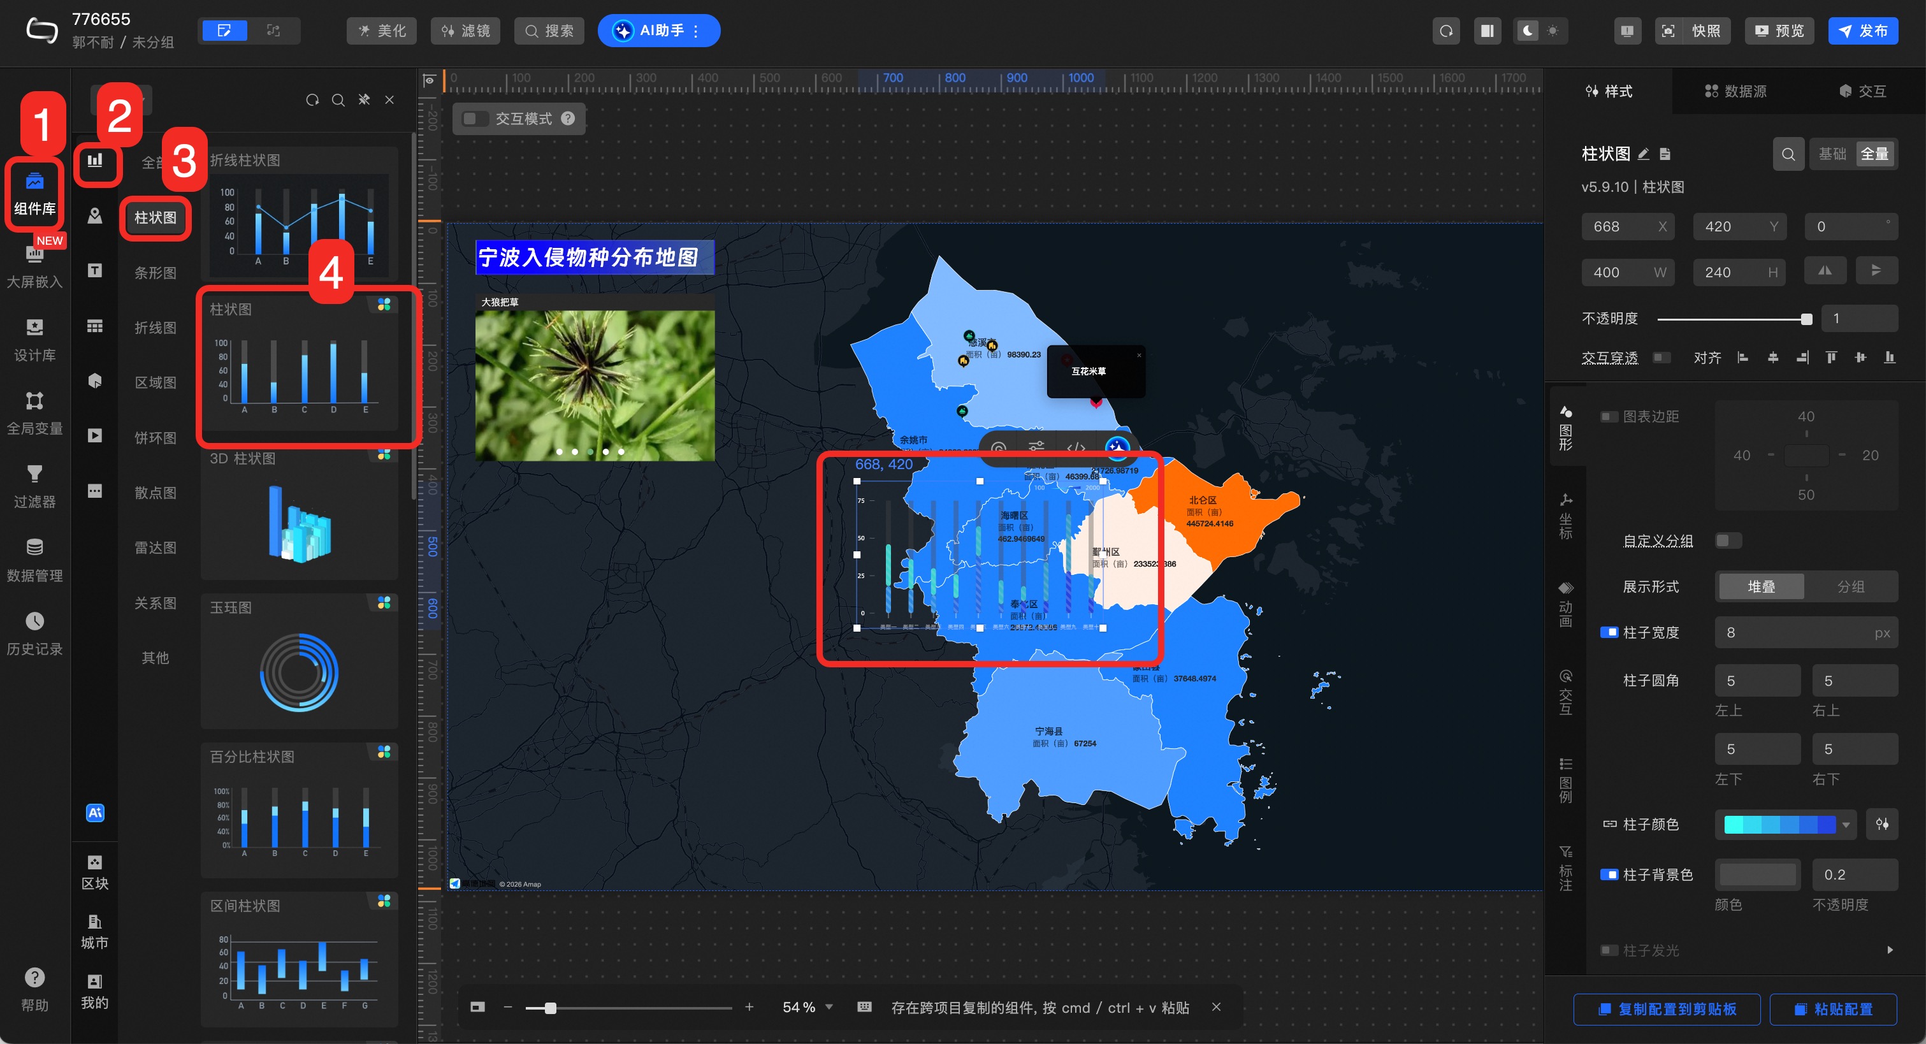Click the search icon beside 基础 button
1926x1044 pixels.
coord(1788,154)
